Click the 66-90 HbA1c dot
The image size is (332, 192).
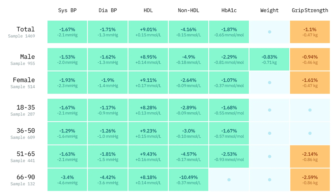click(x=229, y=180)
